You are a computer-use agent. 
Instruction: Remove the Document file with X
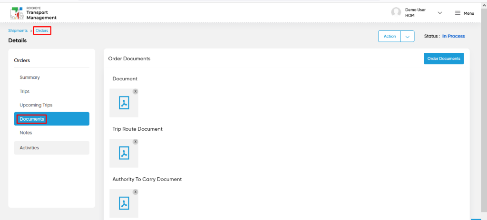click(136, 92)
